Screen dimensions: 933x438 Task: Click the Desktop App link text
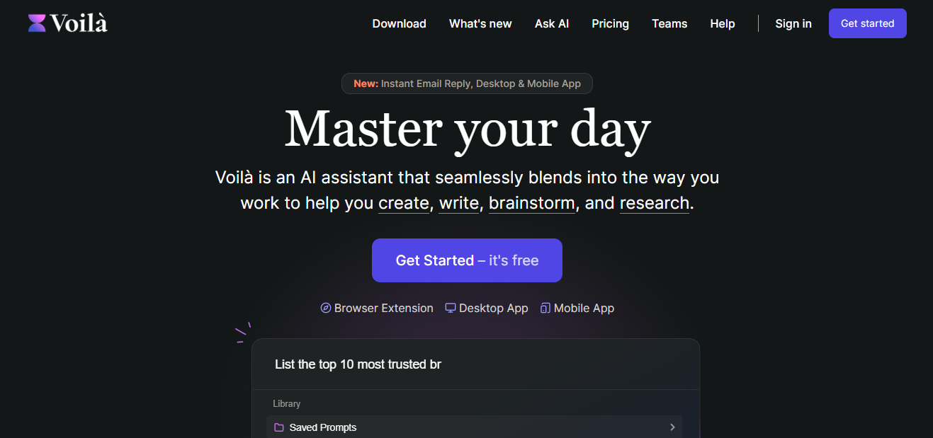pyautogui.click(x=494, y=308)
